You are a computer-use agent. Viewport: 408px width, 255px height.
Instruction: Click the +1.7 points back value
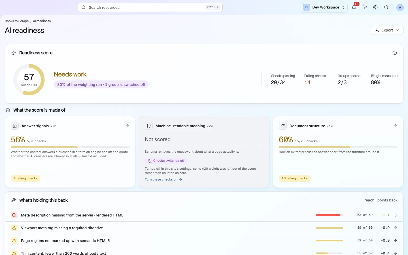click(385, 215)
